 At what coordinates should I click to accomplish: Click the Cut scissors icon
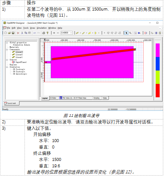coord(22,33)
